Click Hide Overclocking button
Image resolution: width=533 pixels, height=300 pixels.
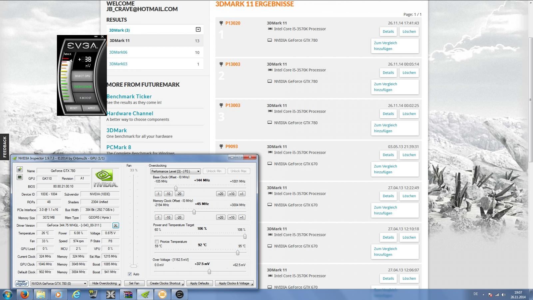point(105,283)
